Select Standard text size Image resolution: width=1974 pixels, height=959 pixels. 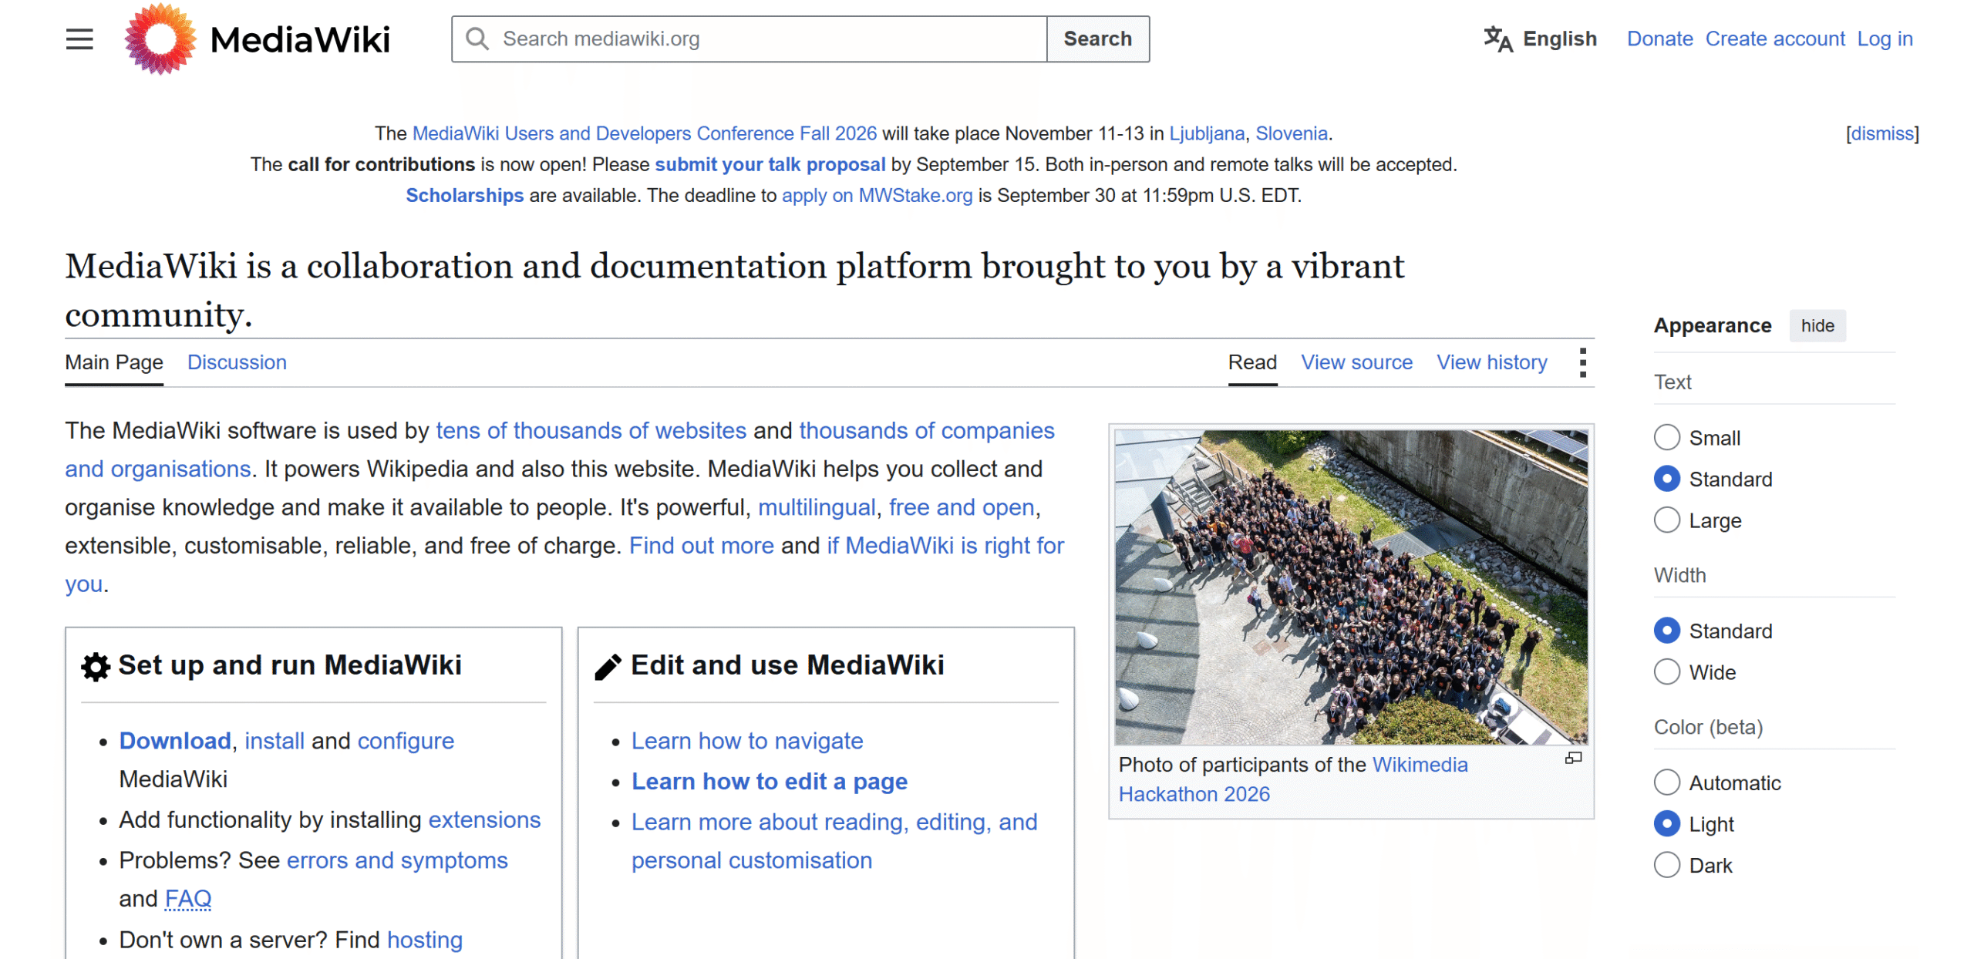pos(1666,479)
